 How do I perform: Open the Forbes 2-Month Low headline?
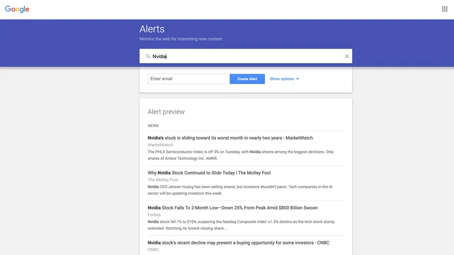click(x=233, y=208)
